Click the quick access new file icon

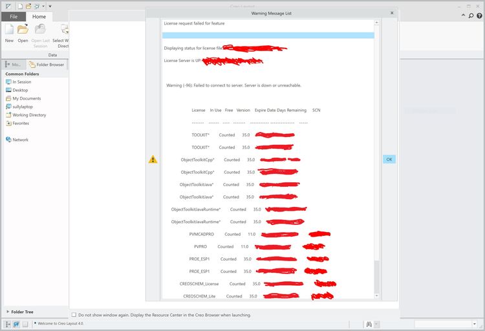(20, 6)
